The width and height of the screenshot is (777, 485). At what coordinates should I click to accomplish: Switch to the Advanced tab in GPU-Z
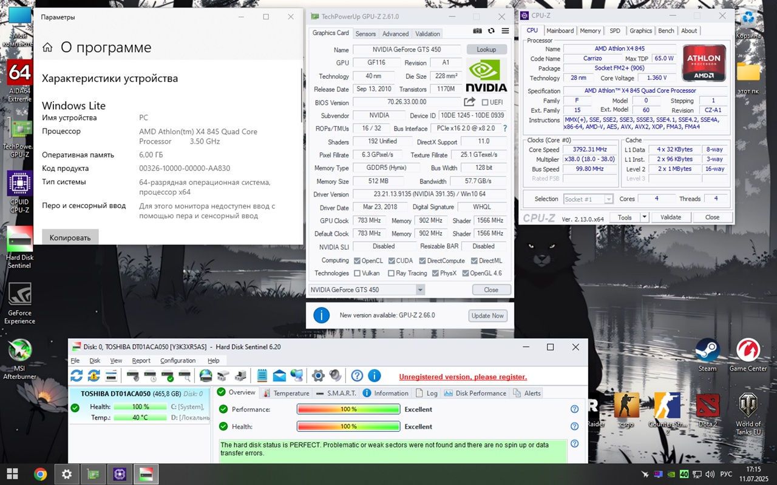click(x=395, y=34)
